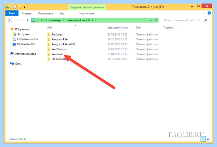Viewport: 217px width, 147px height.
Task: Click the Properties quick access icon
Action: (x=15, y=7)
